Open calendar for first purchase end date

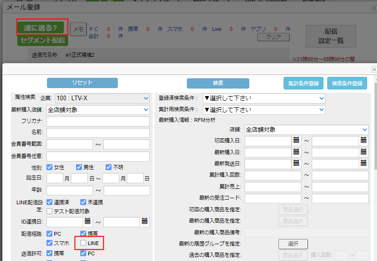tap(363, 140)
